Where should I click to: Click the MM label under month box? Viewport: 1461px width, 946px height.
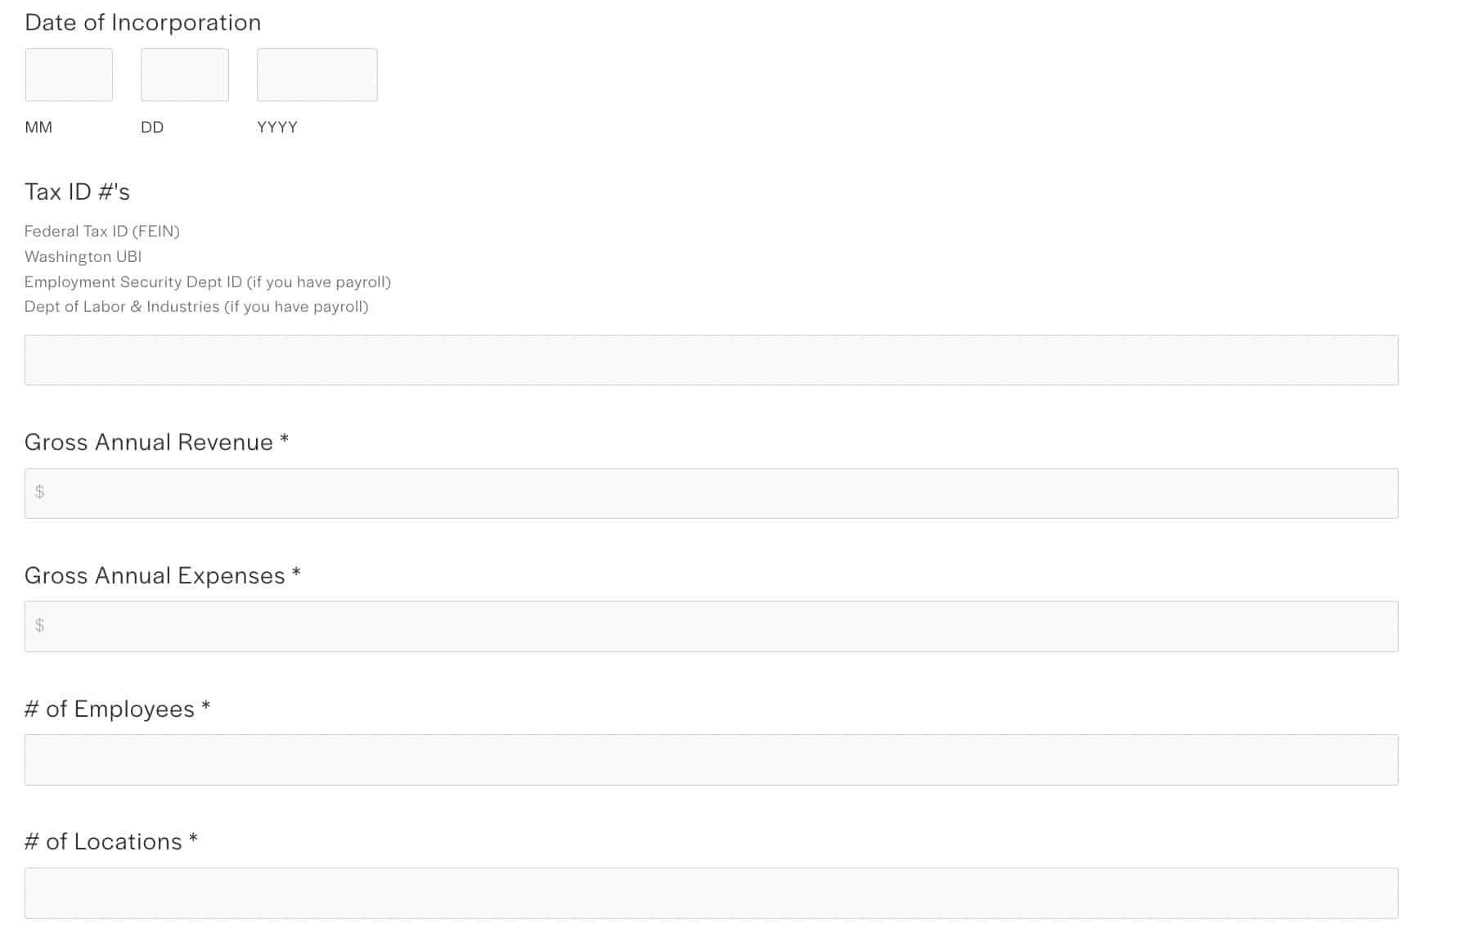[38, 128]
